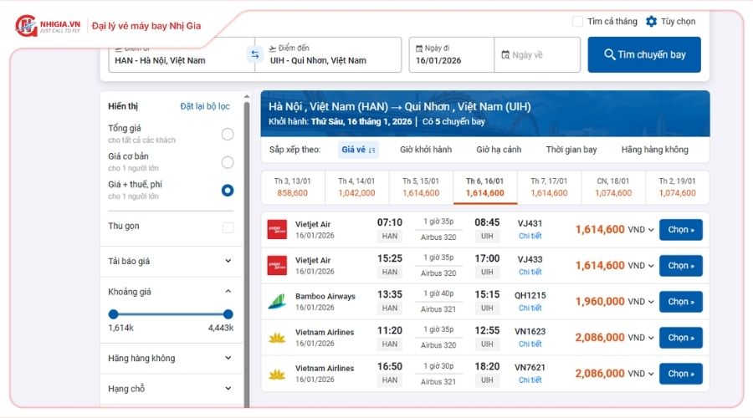Choose the Vietjet VJ433 15:25 flight
Viewport: 753px width, 418px height.
pyautogui.click(x=680, y=266)
